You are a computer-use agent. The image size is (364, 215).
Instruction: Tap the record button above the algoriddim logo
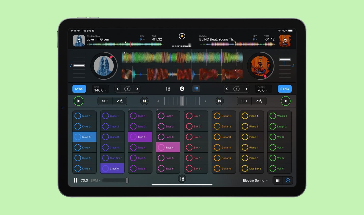coord(181,36)
